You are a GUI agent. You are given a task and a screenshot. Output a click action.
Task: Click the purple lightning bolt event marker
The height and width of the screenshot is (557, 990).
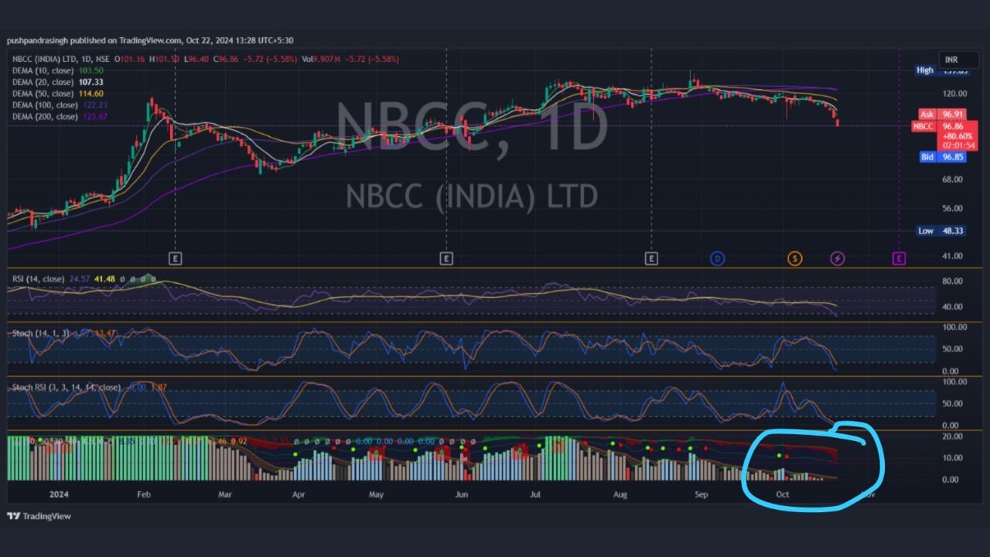tap(837, 258)
